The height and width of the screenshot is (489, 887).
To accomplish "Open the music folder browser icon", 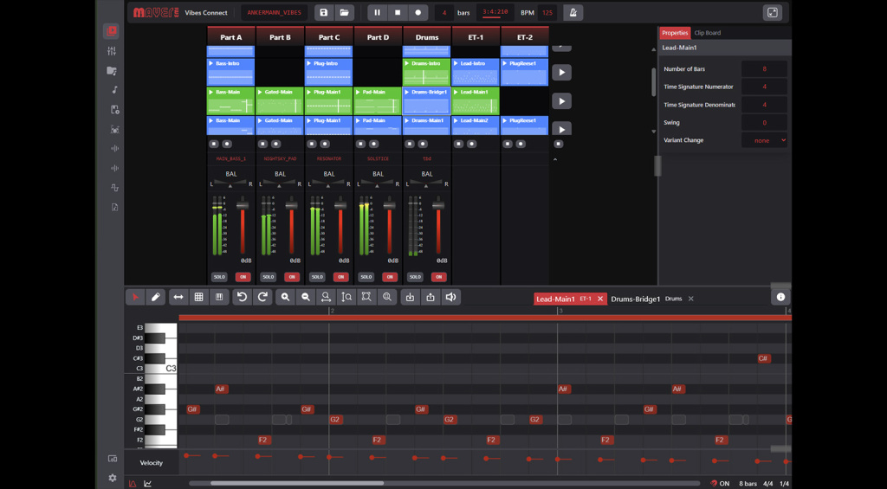I will pos(112,71).
